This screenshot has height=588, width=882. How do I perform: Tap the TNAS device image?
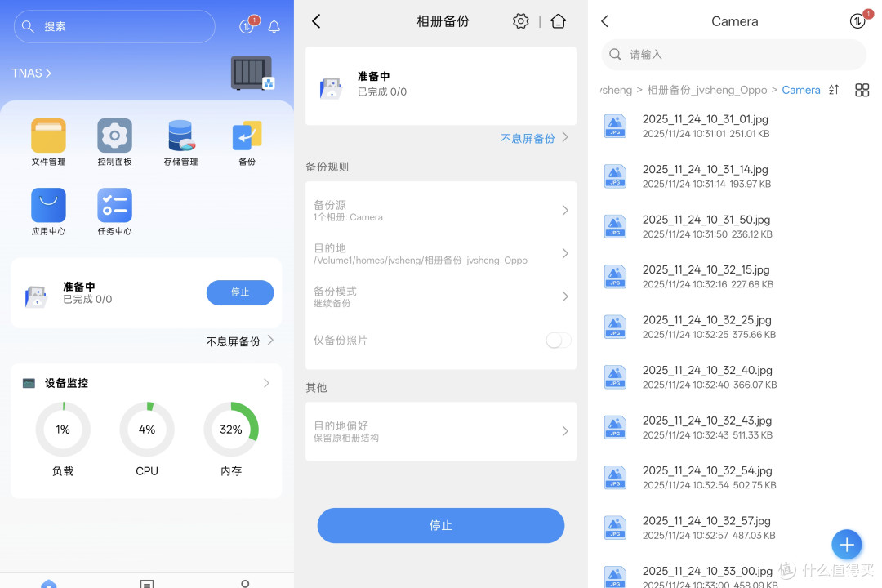[x=252, y=73]
